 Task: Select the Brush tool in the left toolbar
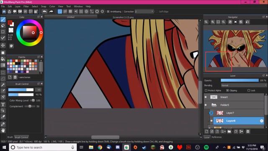(3, 19)
